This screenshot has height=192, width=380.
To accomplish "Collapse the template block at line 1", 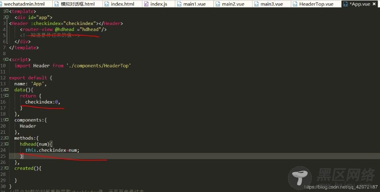I will (7, 11).
